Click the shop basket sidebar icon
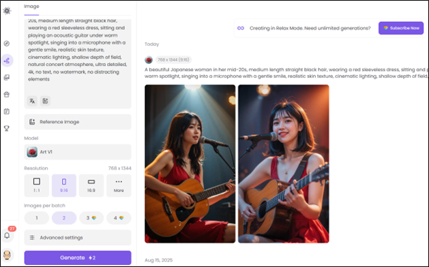429x267 pixels. [x=7, y=95]
